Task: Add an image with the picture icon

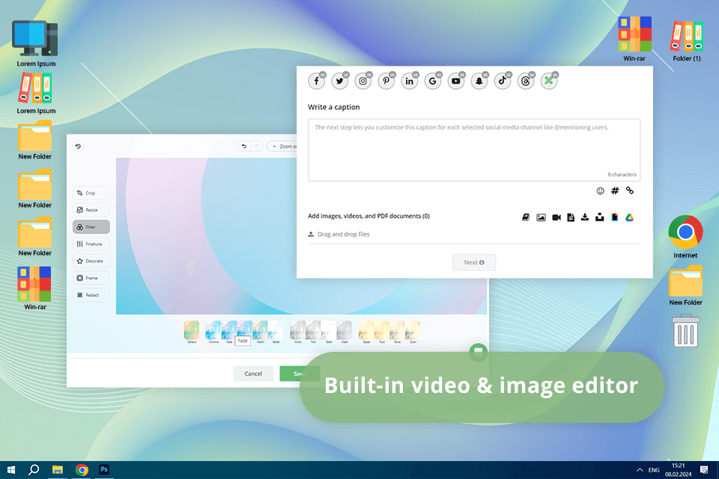Action: [541, 217]
